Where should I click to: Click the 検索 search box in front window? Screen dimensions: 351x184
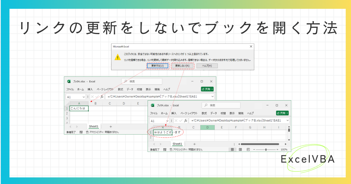click(221, 105)
